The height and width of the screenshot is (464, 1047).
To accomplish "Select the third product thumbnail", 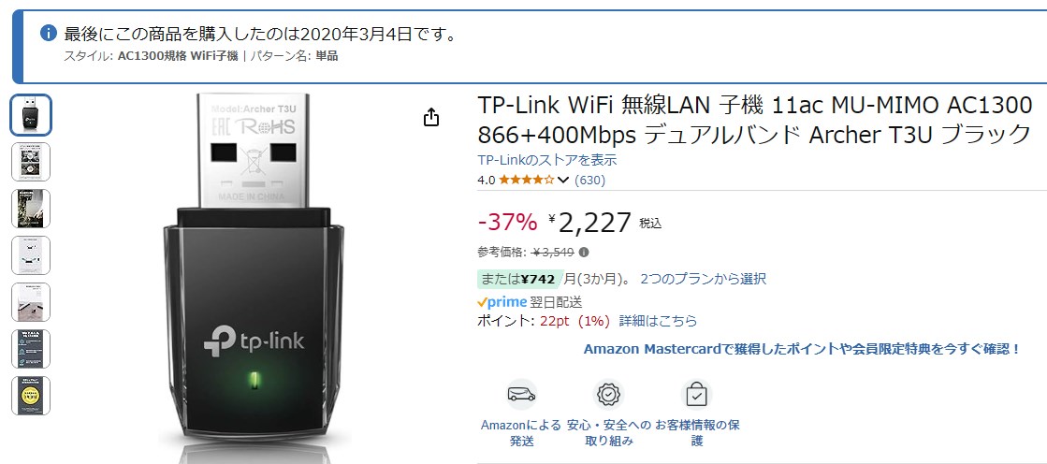I will click(x=31, y=209).
